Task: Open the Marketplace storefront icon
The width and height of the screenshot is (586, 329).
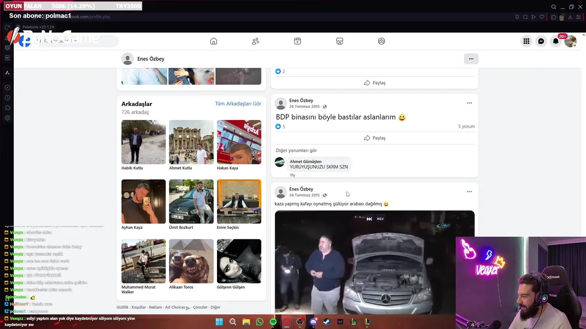Action: point(340,41)
